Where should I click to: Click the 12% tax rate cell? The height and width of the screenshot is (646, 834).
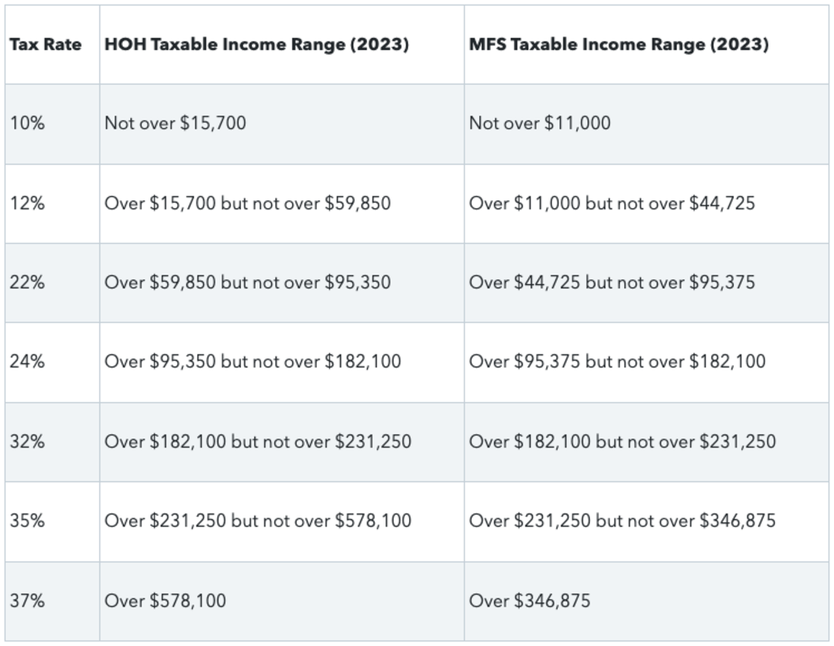[x=27, y=203]
